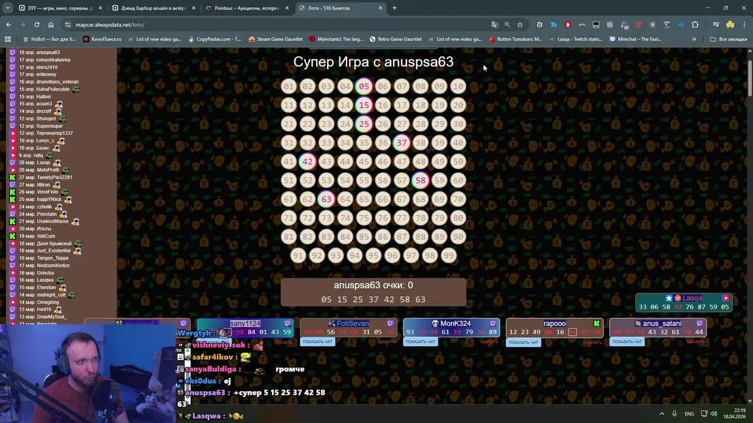Screen dimensions: 753x423
Task: Click the Twitch icon on sany1124 card
Action: pos(288,323)
